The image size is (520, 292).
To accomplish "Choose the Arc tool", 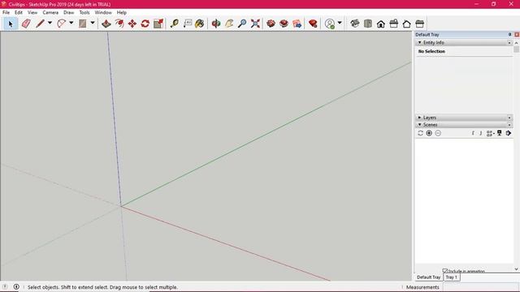I will (x=62, y=24).
